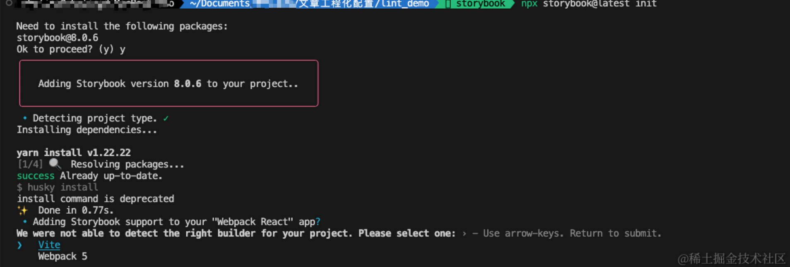
Task: Click the blue bullet before Adding Storybook support
Action: 25,222
